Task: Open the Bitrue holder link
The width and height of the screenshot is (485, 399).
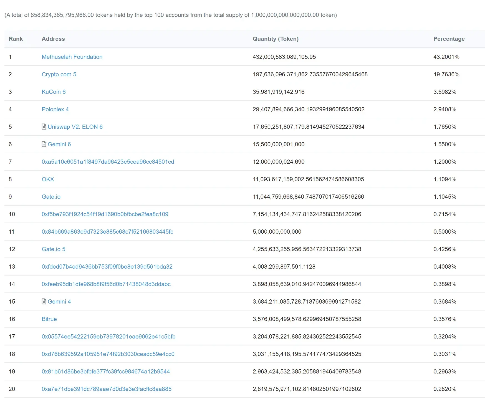Action: point(49,319)
